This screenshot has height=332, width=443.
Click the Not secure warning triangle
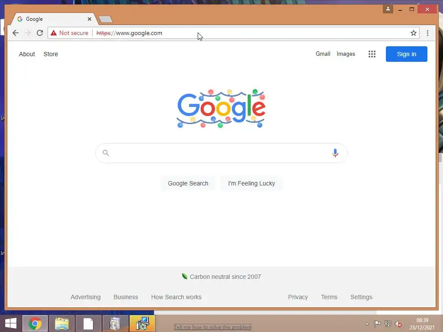[x=54, y=33]
